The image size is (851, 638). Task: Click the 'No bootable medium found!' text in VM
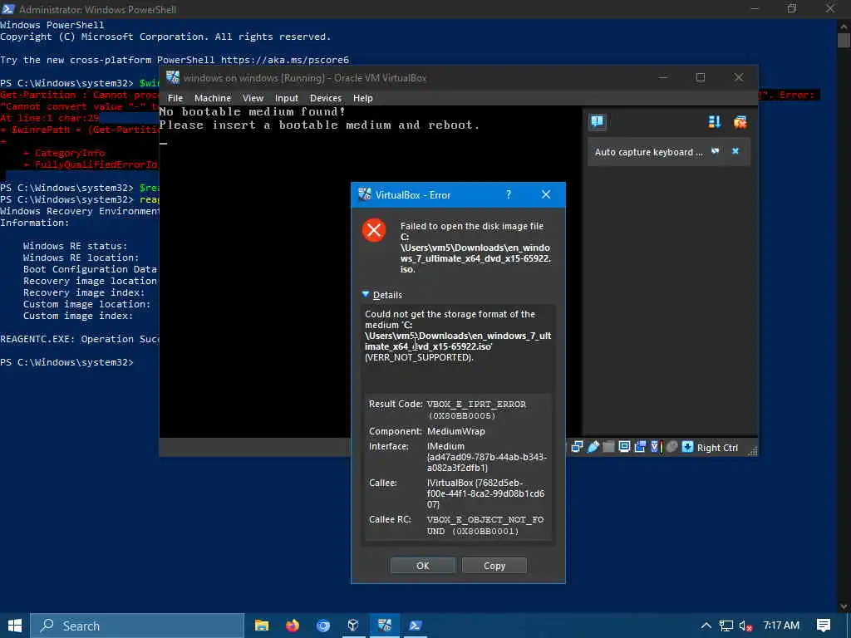pos(253,112)
